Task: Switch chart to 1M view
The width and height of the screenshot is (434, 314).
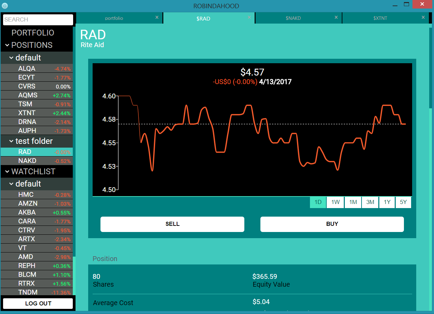Action: [353, 202]
